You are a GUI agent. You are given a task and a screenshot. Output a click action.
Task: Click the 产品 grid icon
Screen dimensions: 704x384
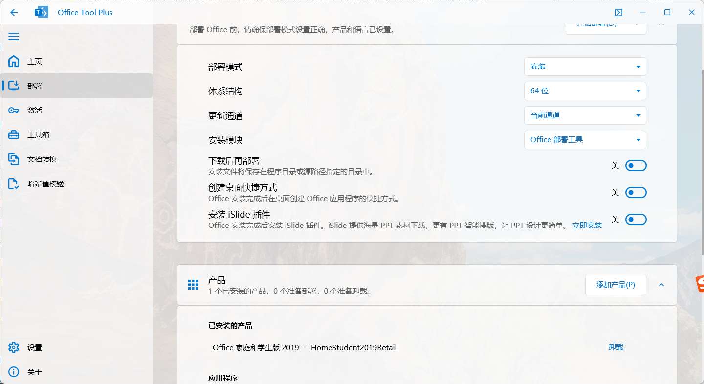pyautogui.click(x=193, y=285)
